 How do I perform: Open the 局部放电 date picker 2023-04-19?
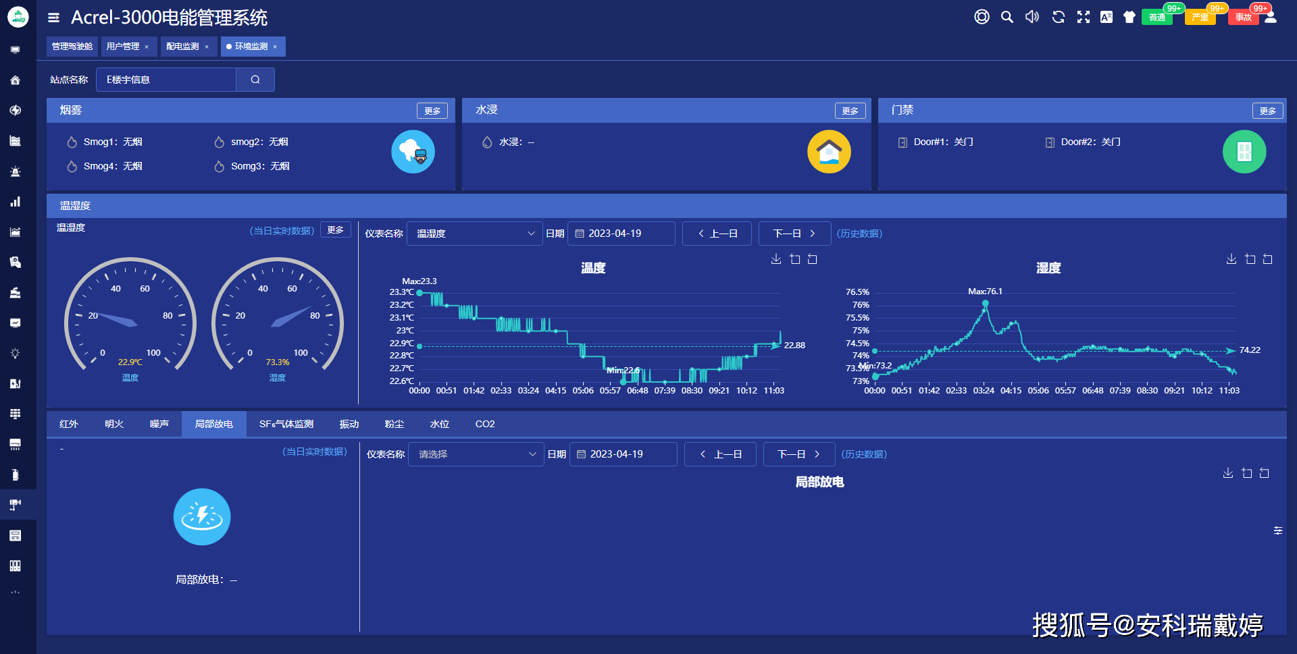coord(623,454)
